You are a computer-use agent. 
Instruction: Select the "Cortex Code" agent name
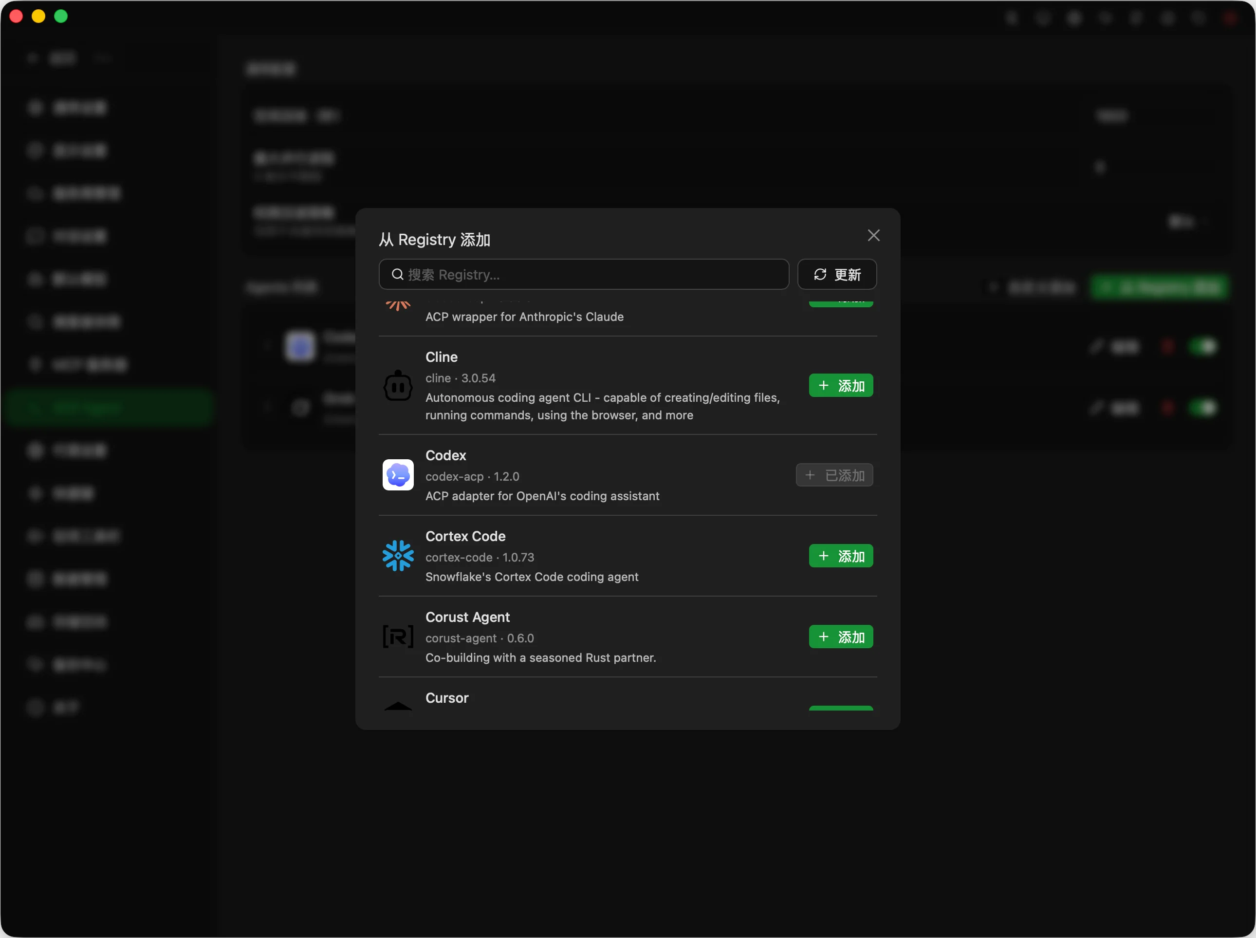coord(465,537)
